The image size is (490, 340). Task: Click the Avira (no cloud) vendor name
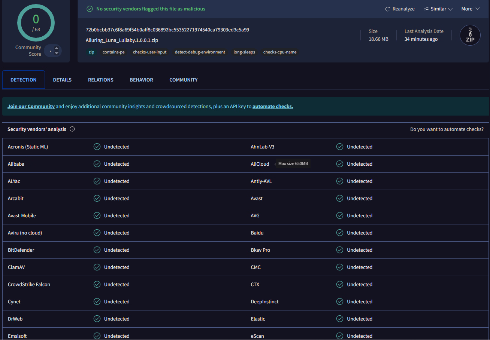point(25,233)
